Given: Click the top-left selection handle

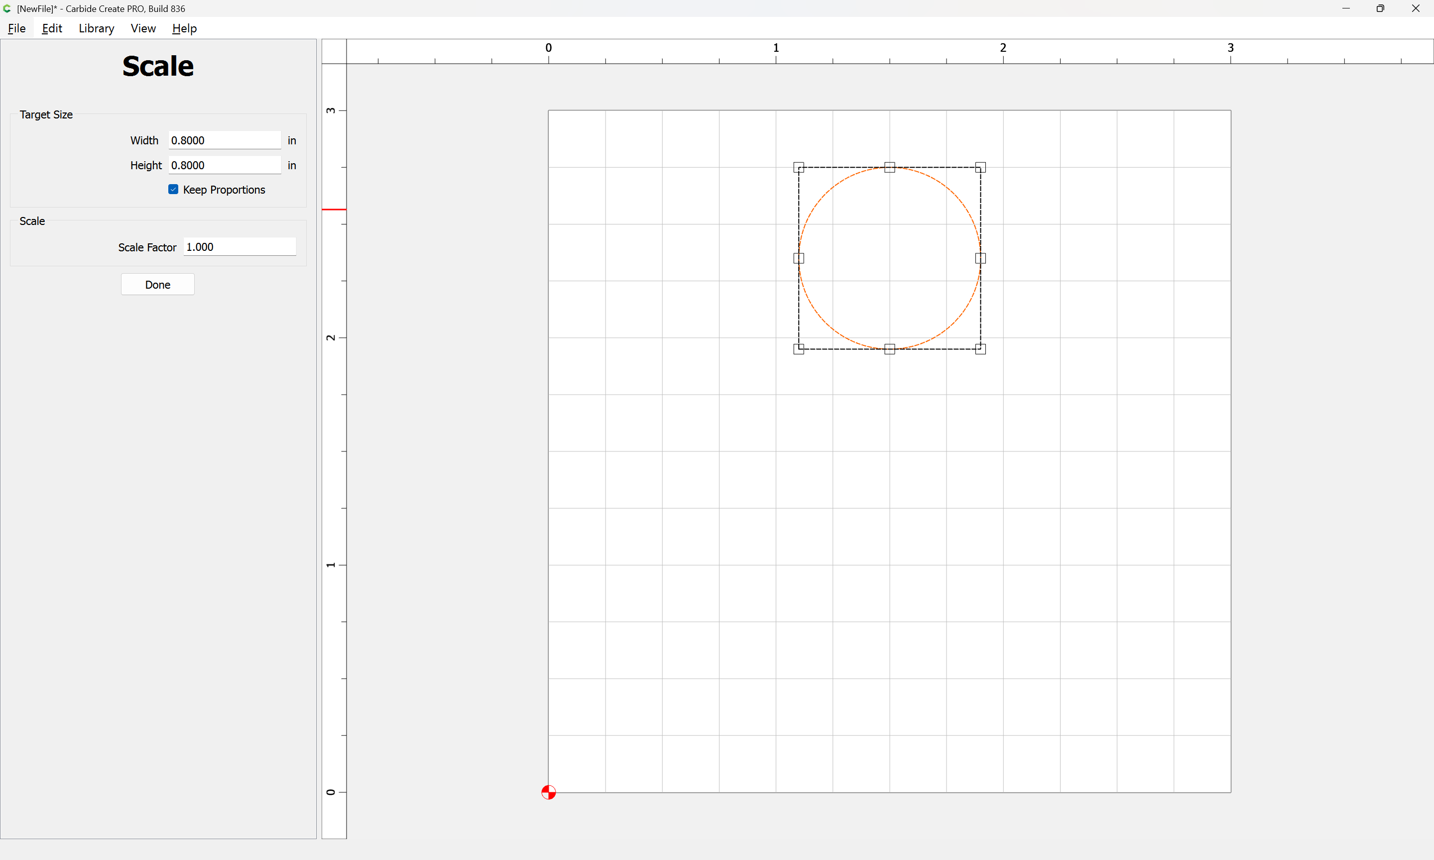Looking at the screenshot, I should point(799,168).
